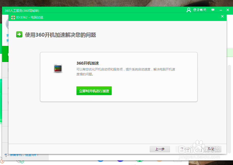Viewport: 233px width, 165px height.
Task: Click the 取消 cancel button
Action: tap(211, 149)
